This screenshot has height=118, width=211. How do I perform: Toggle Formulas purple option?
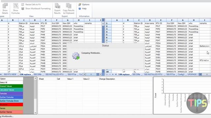(x=12, y=93)
